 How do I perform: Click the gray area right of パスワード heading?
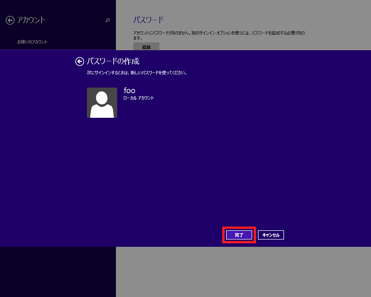click(266, 20)
